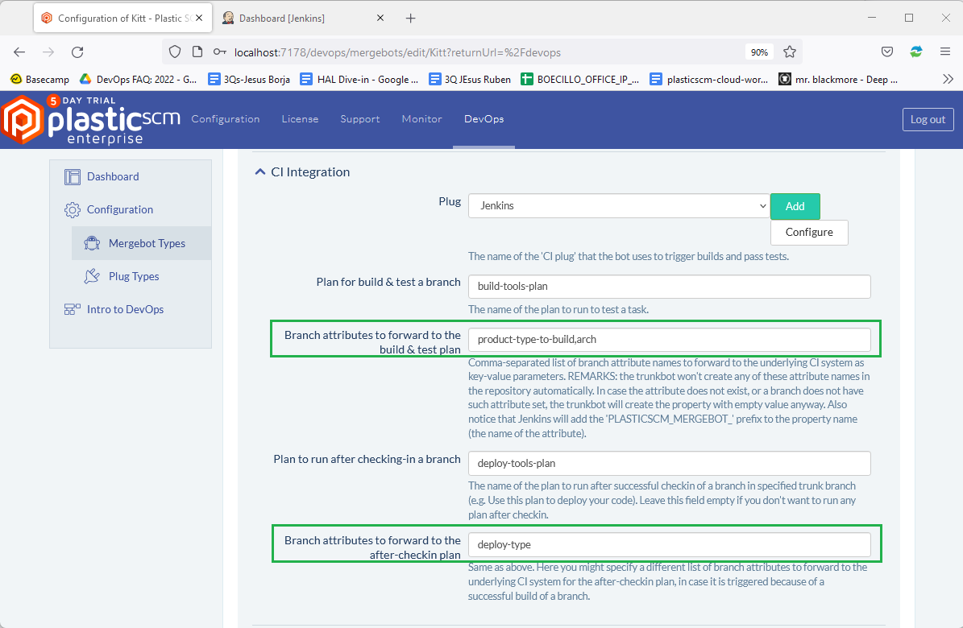Click the build-tools-plan input field
The height and width of the screenshot is (628, 963).
pyautogui.click(x=669, y=287)
